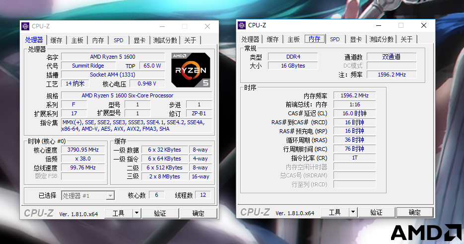Click the DDR4 memory type value
This screenshot has width=464, height=244.
[x=293, y=57]
